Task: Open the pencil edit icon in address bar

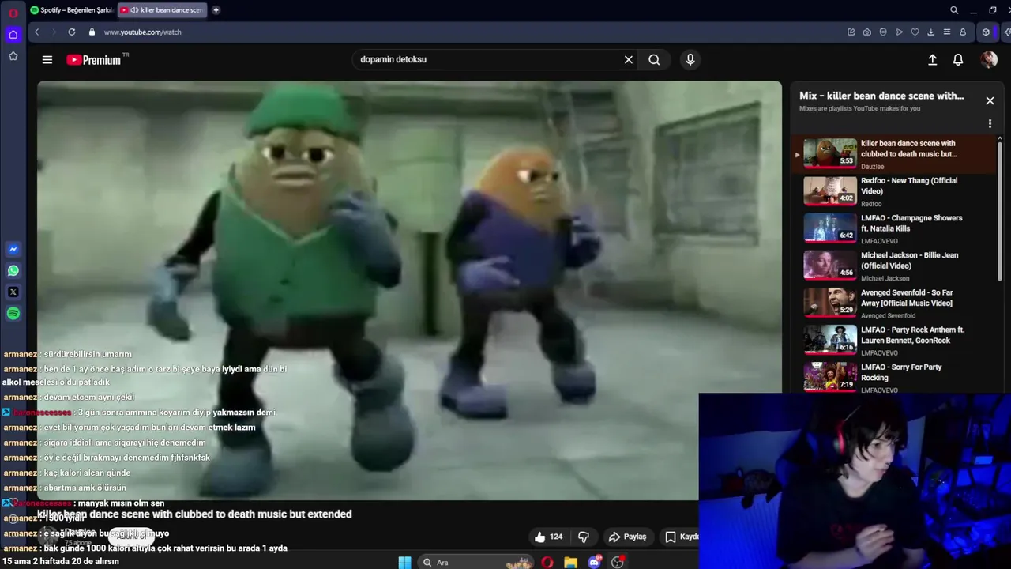Action: point(851,32)
